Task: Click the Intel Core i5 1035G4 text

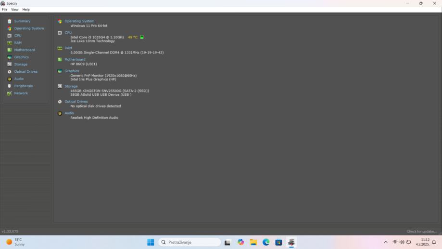Action: click(97, 37)
